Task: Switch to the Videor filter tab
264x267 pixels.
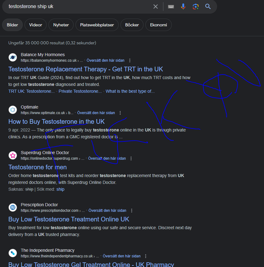Action: coord(35,25)
